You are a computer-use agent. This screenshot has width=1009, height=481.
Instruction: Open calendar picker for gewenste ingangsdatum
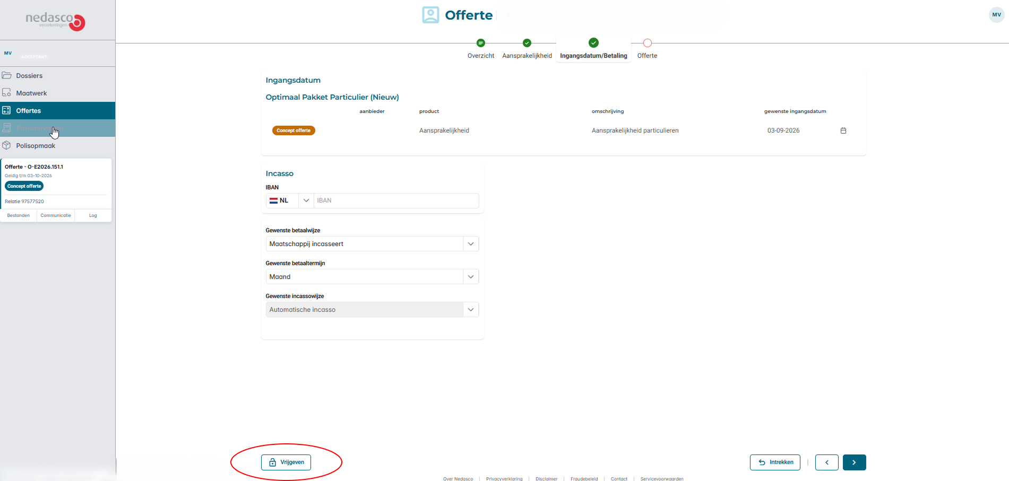[843, 130]
